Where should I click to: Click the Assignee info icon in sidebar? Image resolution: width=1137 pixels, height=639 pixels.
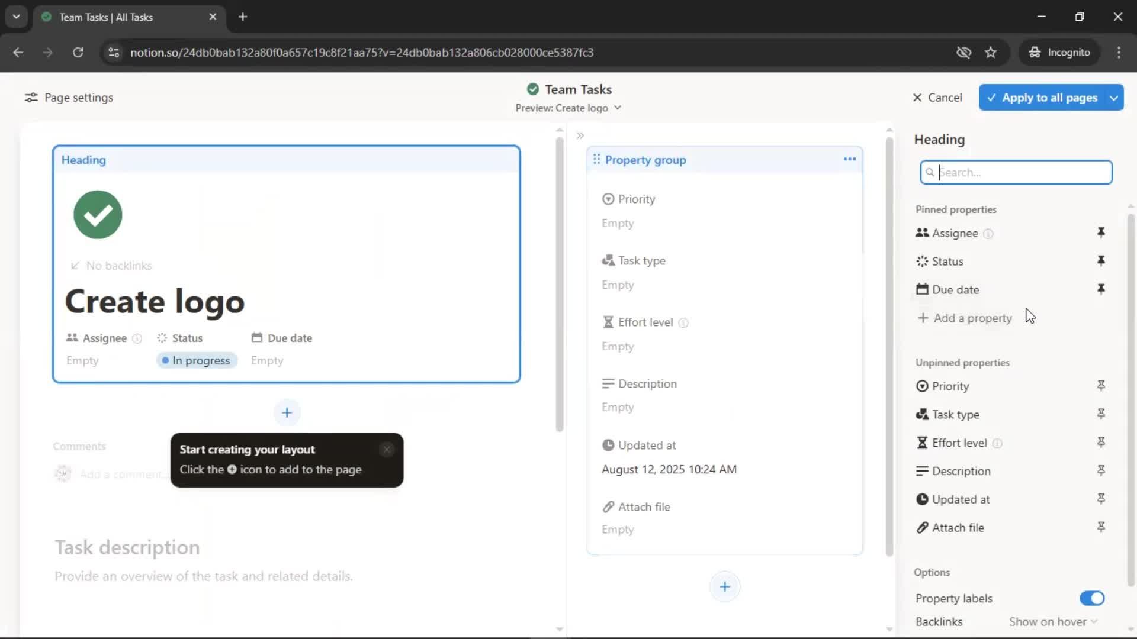(988, 234)
